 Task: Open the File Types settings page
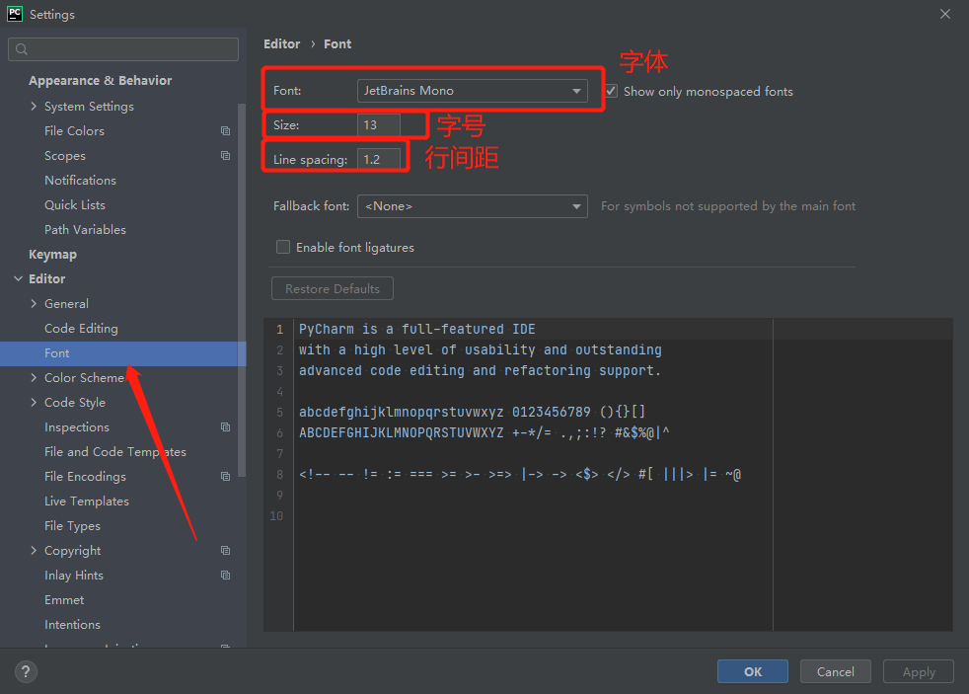coord(72,526)
